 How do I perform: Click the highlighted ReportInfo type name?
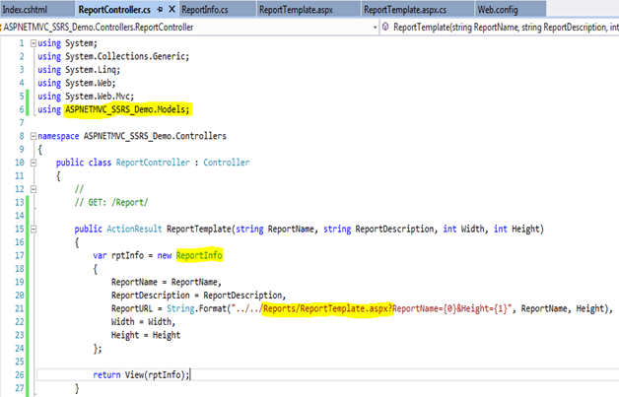click(x=199, y=256)
